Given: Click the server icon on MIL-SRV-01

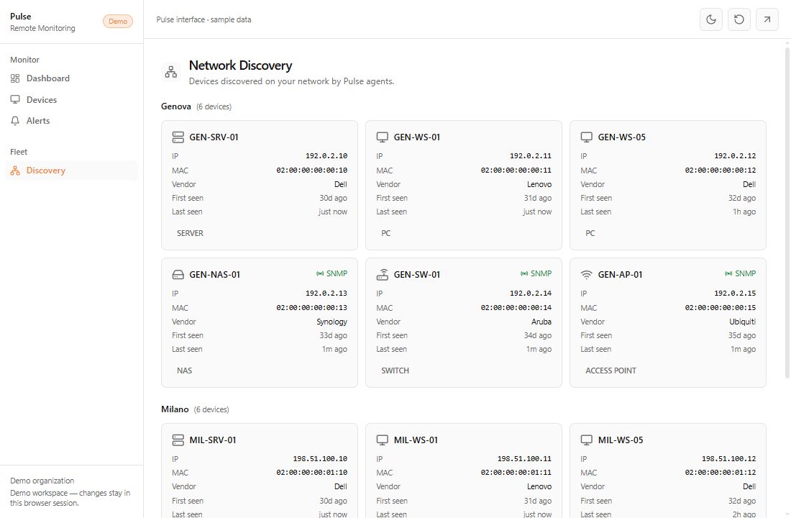Looking at the screenshot, I should (178, 440).
